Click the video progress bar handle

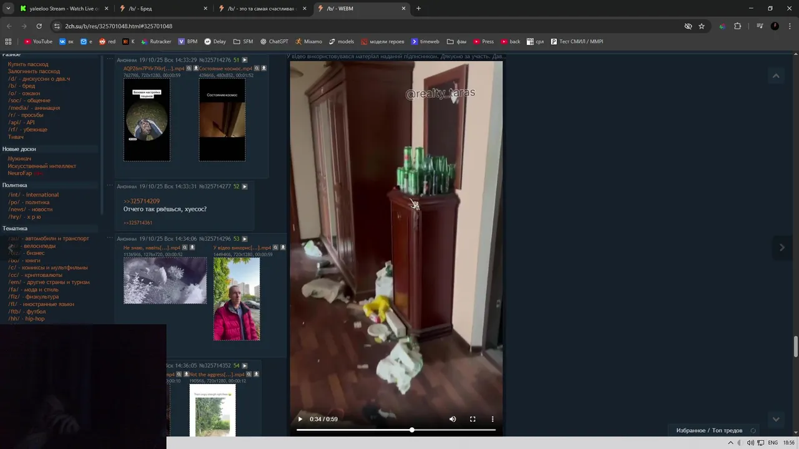412,430
